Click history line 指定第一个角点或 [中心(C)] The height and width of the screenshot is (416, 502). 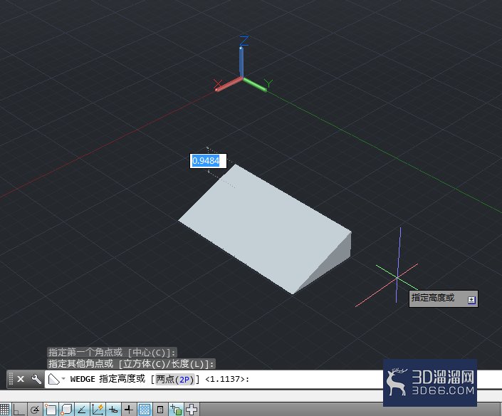(x=112, y=353)
